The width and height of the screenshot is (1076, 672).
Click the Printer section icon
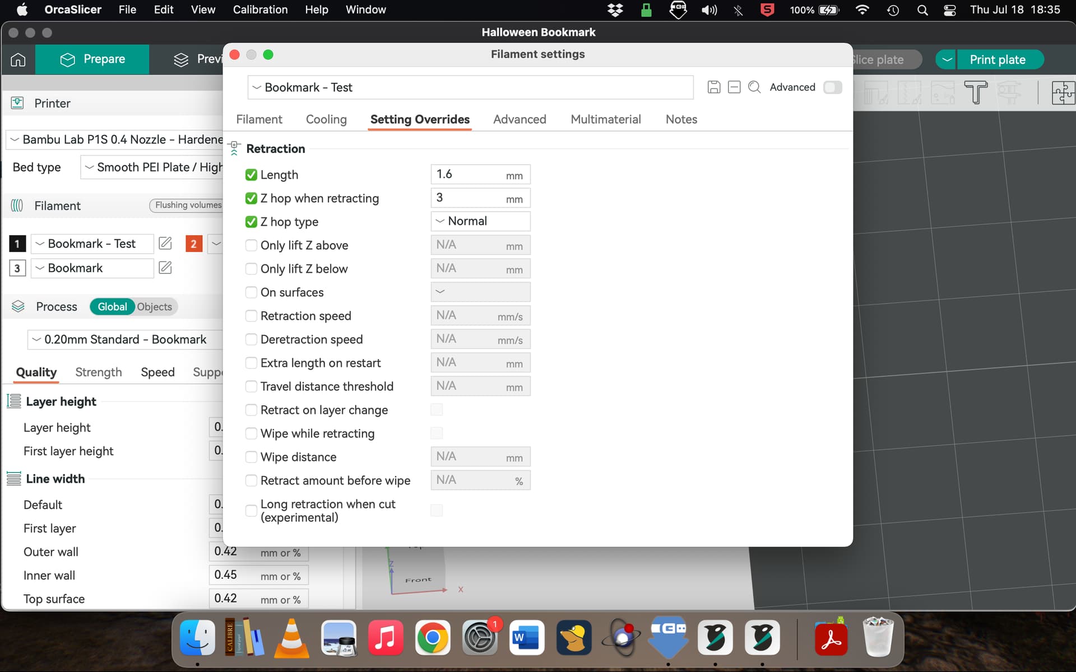17,103
